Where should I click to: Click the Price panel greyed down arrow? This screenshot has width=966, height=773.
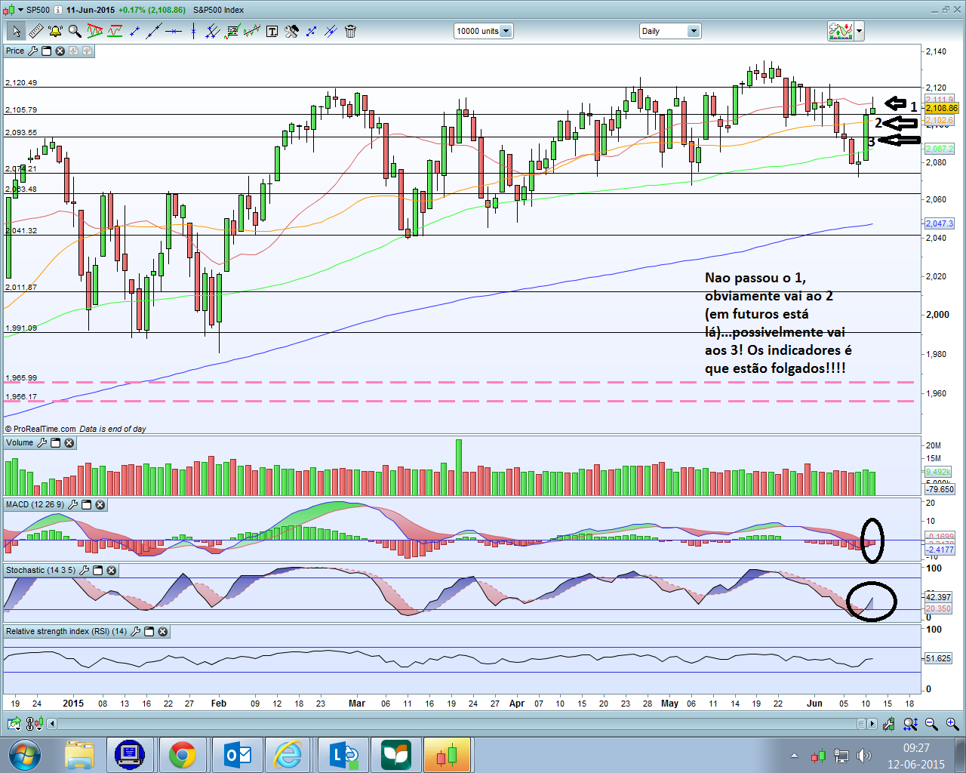pyautogui.click(x=74, y=51)
